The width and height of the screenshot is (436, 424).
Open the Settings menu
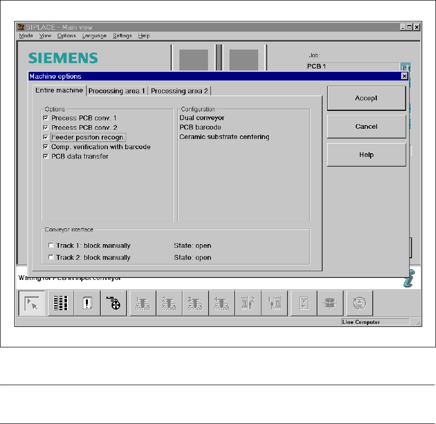[x=122, y=36]
